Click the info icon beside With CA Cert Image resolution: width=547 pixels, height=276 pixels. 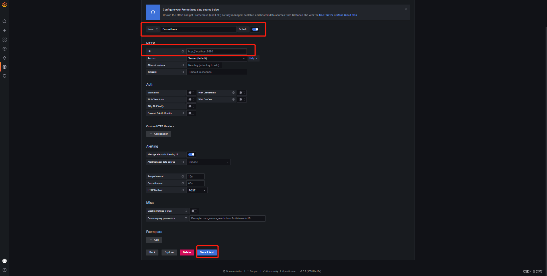click(233, 99)
